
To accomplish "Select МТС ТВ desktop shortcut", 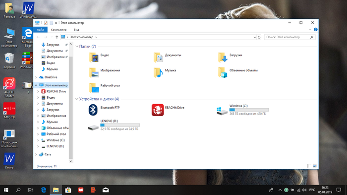I will [9, 110].
